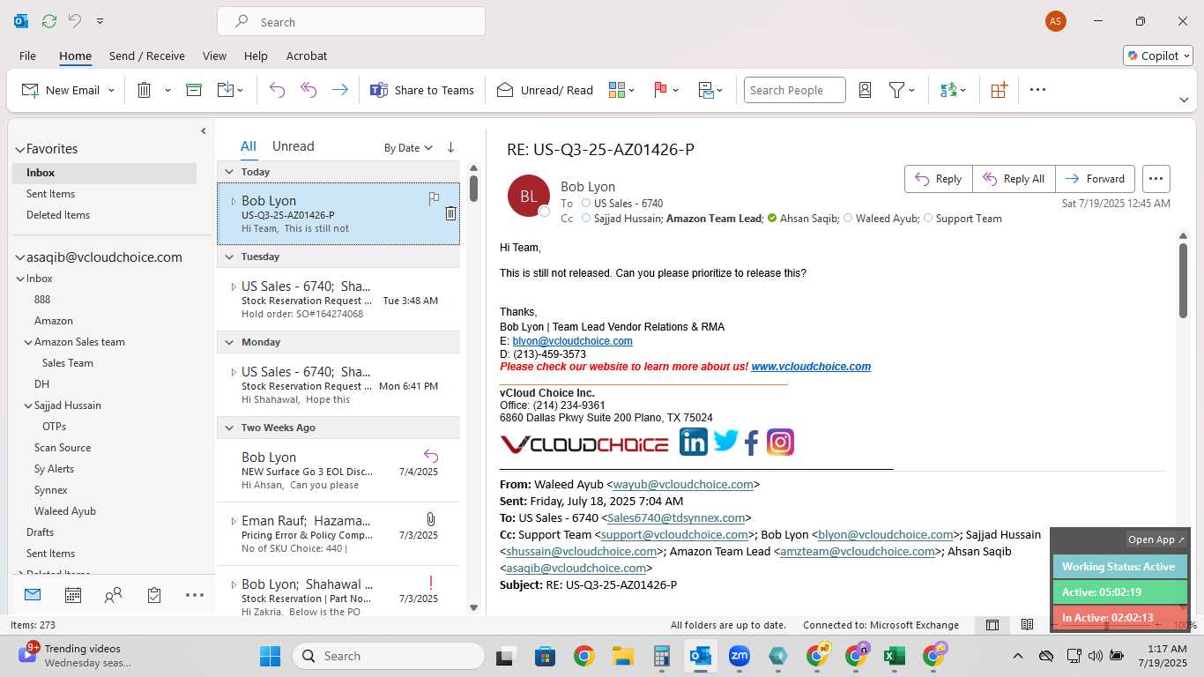Switch to Reading view in the status bar

pos(1027,625)
